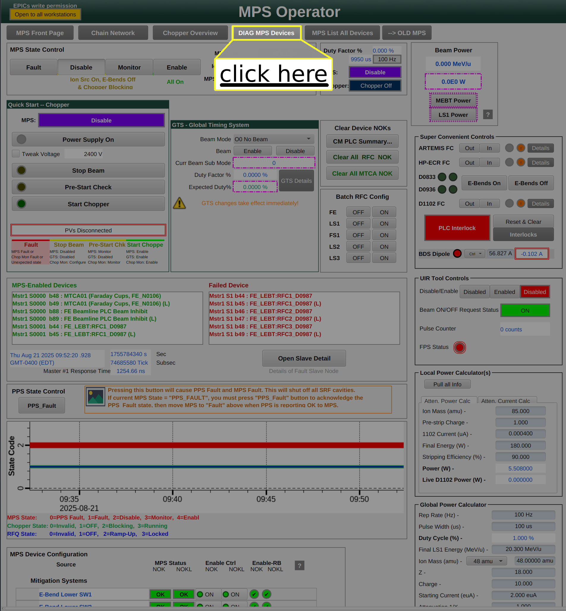Click the orange warning LED for ARTEMIS FC
Screen dimensions: 566x611
click(x=520, y=148)
